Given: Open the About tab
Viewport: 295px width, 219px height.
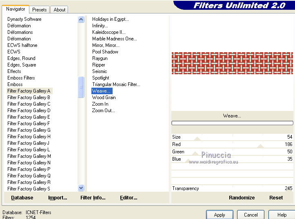Looking at the screenshot, I should (x=60, y=10).
